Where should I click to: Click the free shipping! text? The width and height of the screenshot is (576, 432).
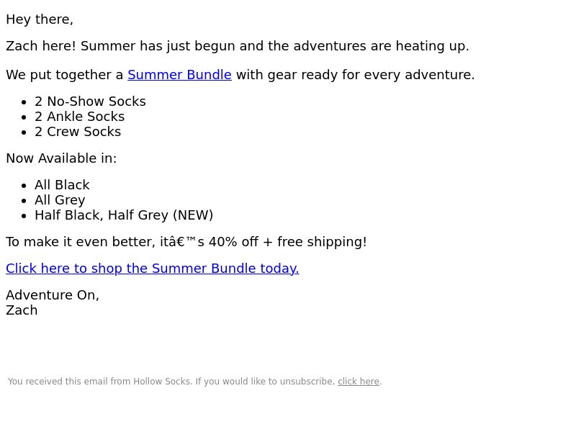[322, 242]
